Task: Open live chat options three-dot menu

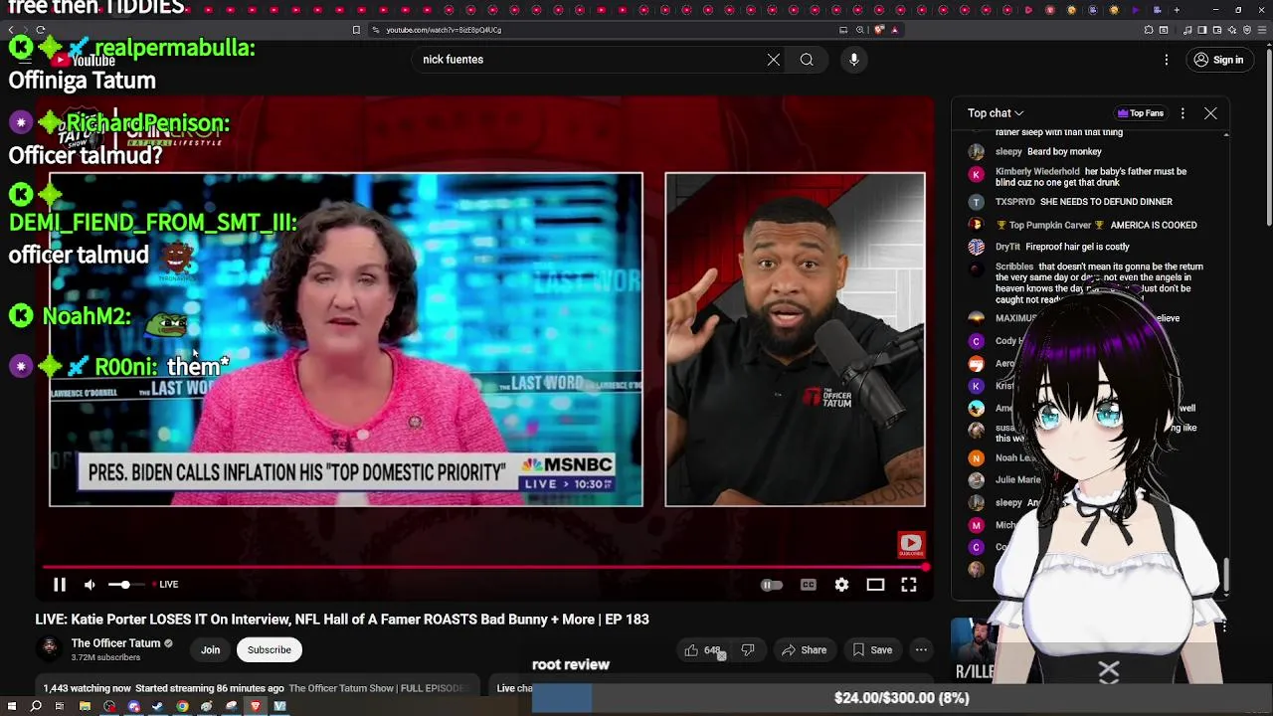Action: click(1182, 113)
